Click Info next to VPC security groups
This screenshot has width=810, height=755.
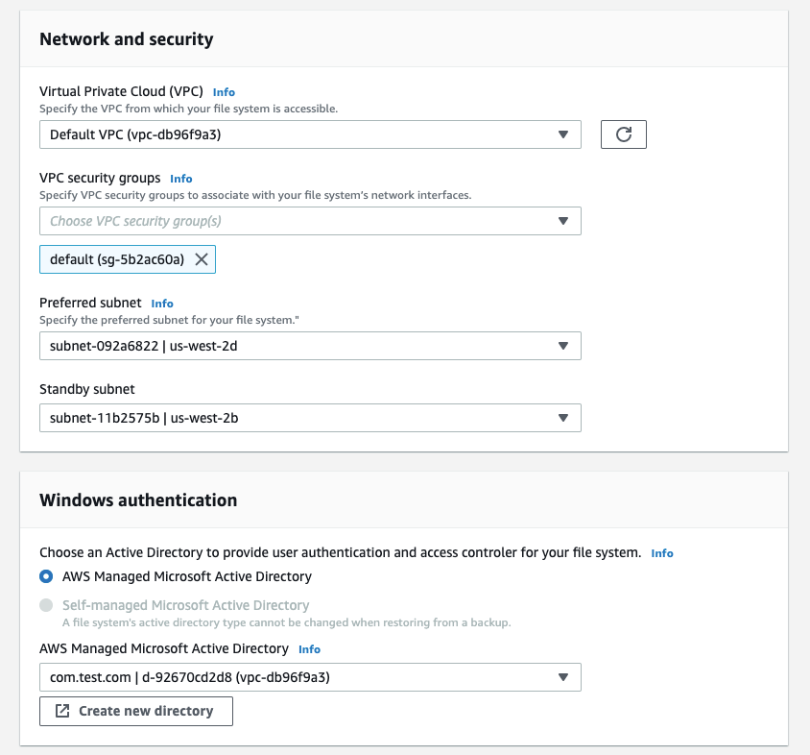tap(180, 178)
